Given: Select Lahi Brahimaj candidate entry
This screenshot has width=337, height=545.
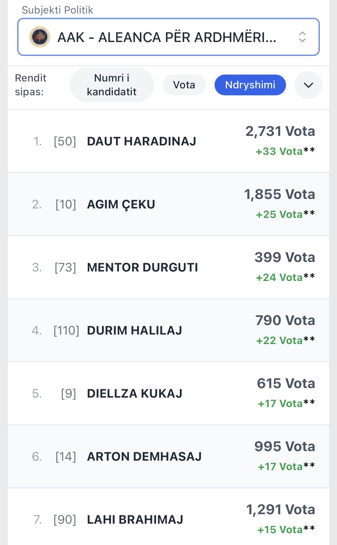Looking at the screenshot, I should tap(135, 520).
